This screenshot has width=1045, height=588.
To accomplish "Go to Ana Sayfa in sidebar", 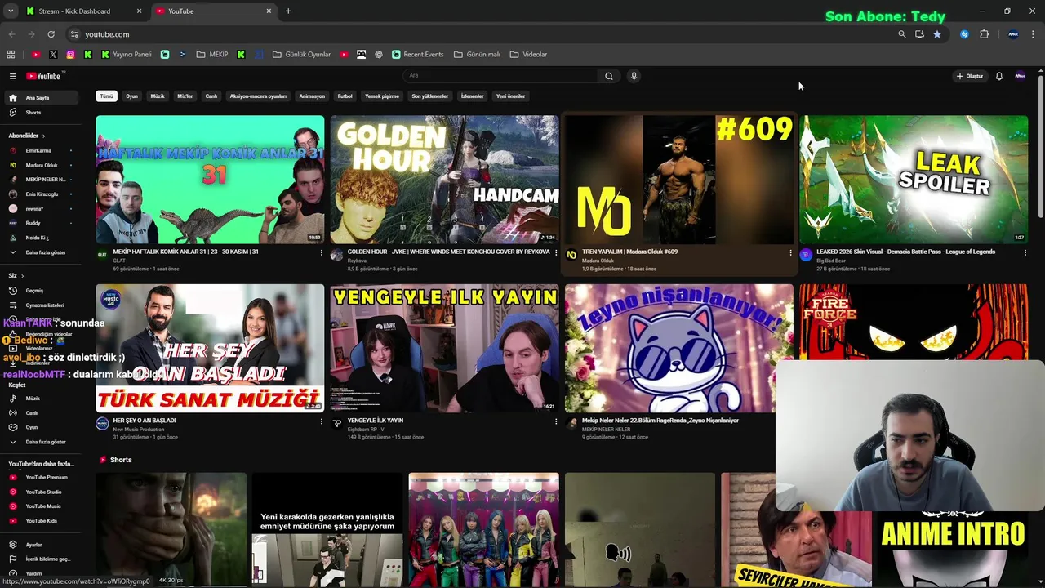I will coord(41,98).
